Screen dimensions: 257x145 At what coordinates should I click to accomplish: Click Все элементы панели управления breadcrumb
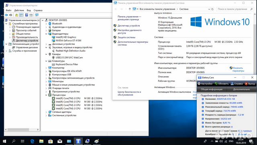pos(157,9)
